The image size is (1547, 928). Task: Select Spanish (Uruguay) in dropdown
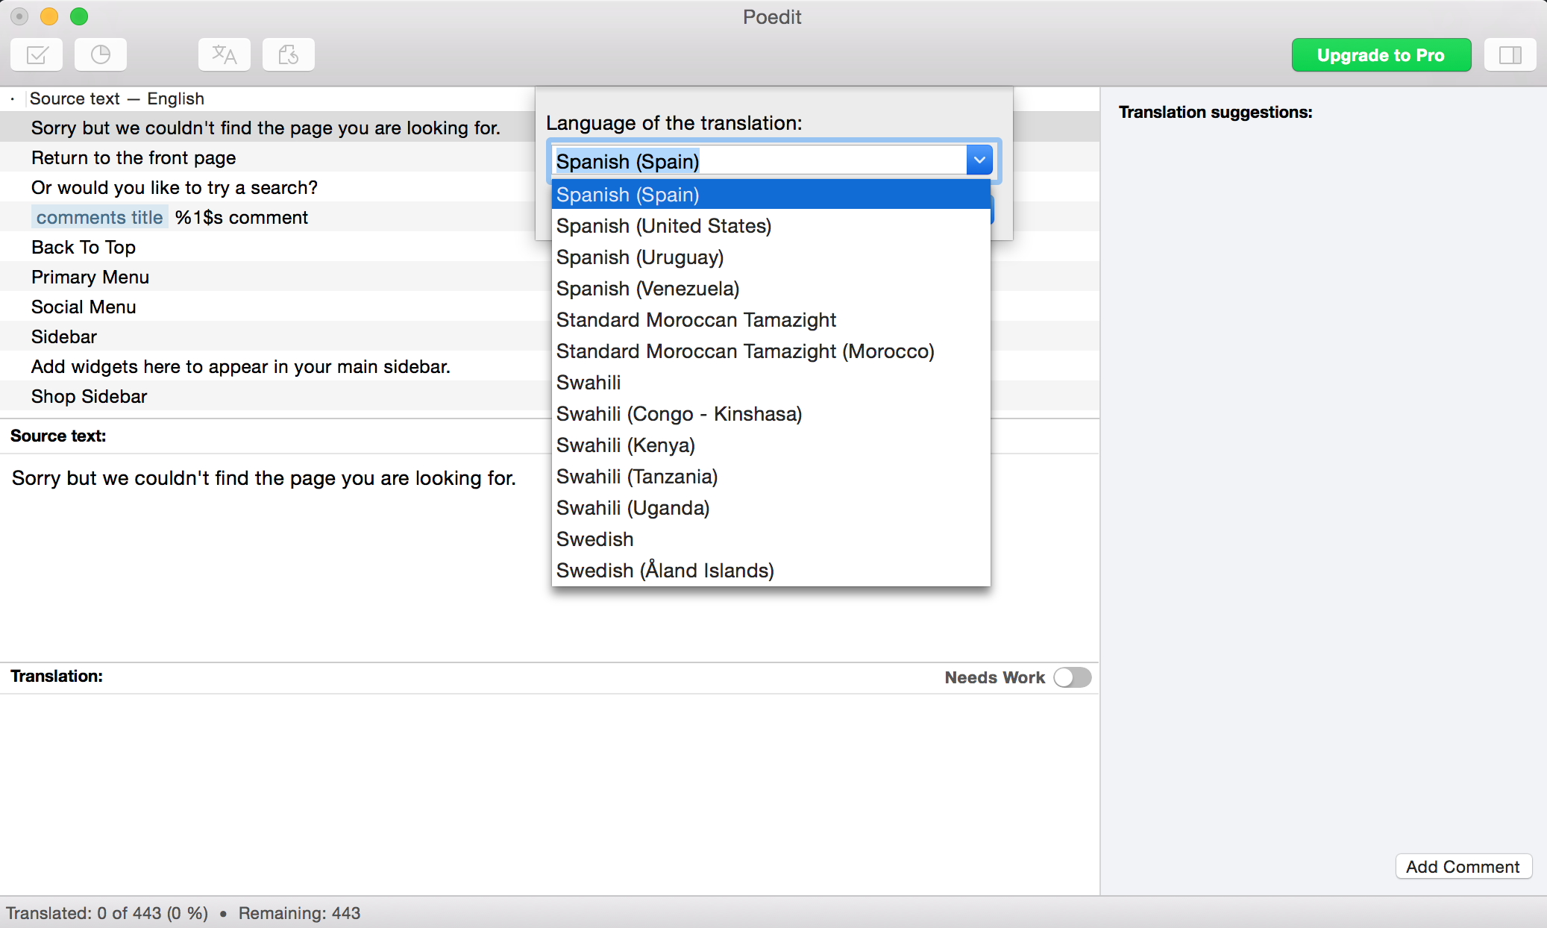coord(771,257)
